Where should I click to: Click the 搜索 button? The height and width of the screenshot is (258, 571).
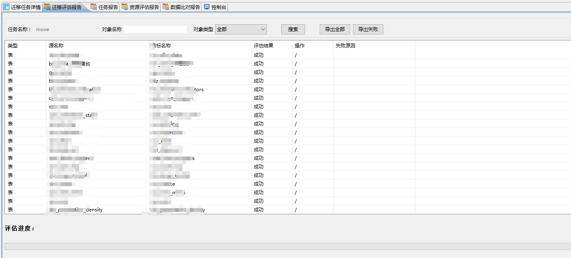[293, 29]
